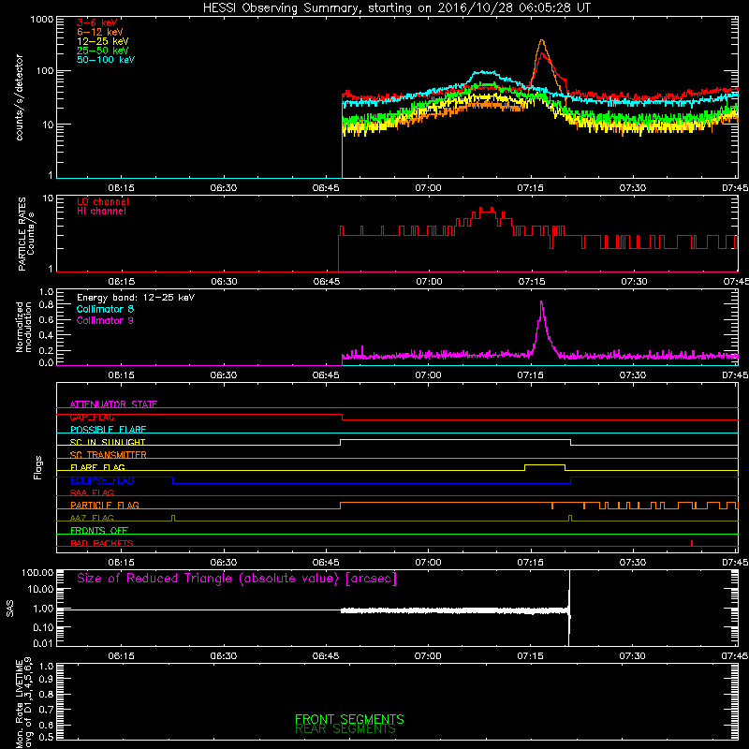
Task: Click the white SAS spike at eclipse entry
Action: pyautogui.click(x=569, y=608)
